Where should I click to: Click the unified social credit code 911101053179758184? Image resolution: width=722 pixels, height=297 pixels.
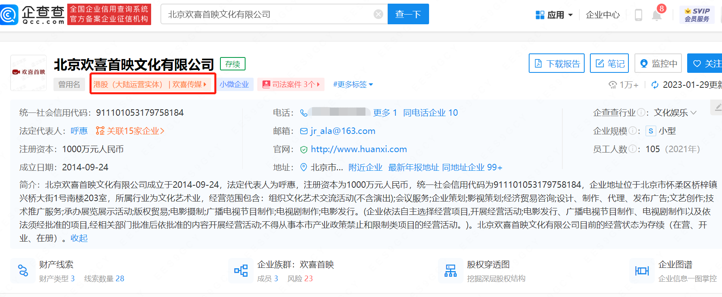tap(140, 112)
